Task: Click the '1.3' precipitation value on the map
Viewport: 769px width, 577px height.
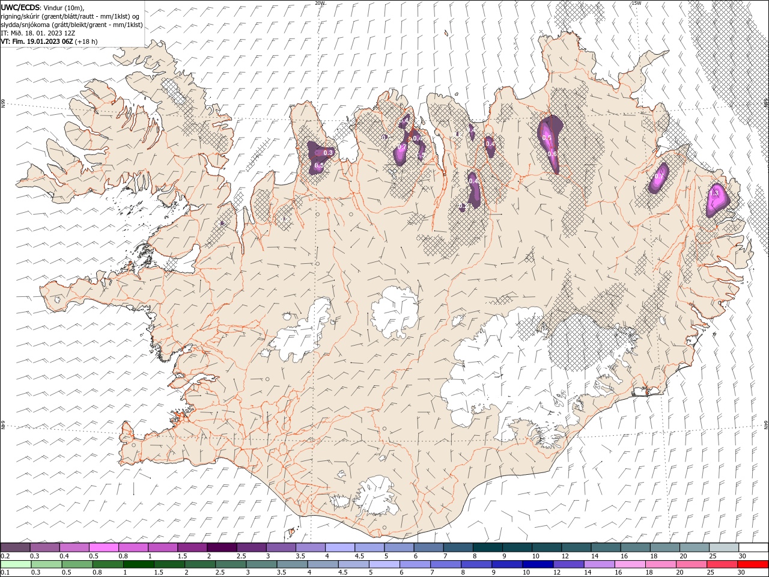Action: 714,193
